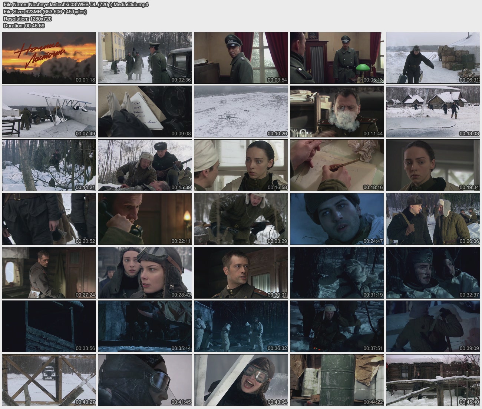
Task: Open the green barrel thumbnail at 00:44:22
Action: (337, 380)
